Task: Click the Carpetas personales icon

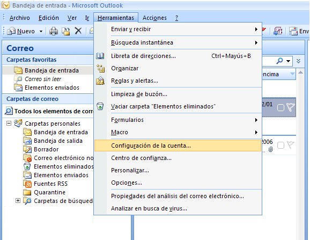Action: pos(18,123)
